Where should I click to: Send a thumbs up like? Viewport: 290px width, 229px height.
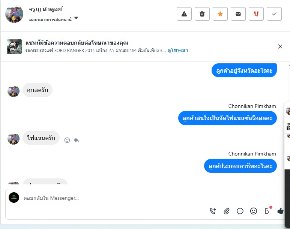point(280,211)
